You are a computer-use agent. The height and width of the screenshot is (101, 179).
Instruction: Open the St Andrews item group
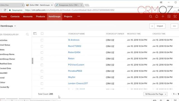(x=74, y=40)
